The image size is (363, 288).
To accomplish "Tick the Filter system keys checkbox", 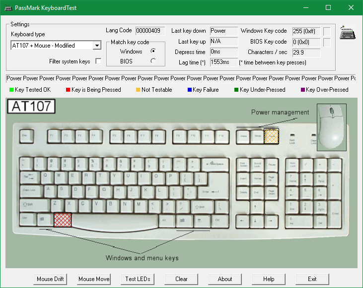I will tap(98, 61).
